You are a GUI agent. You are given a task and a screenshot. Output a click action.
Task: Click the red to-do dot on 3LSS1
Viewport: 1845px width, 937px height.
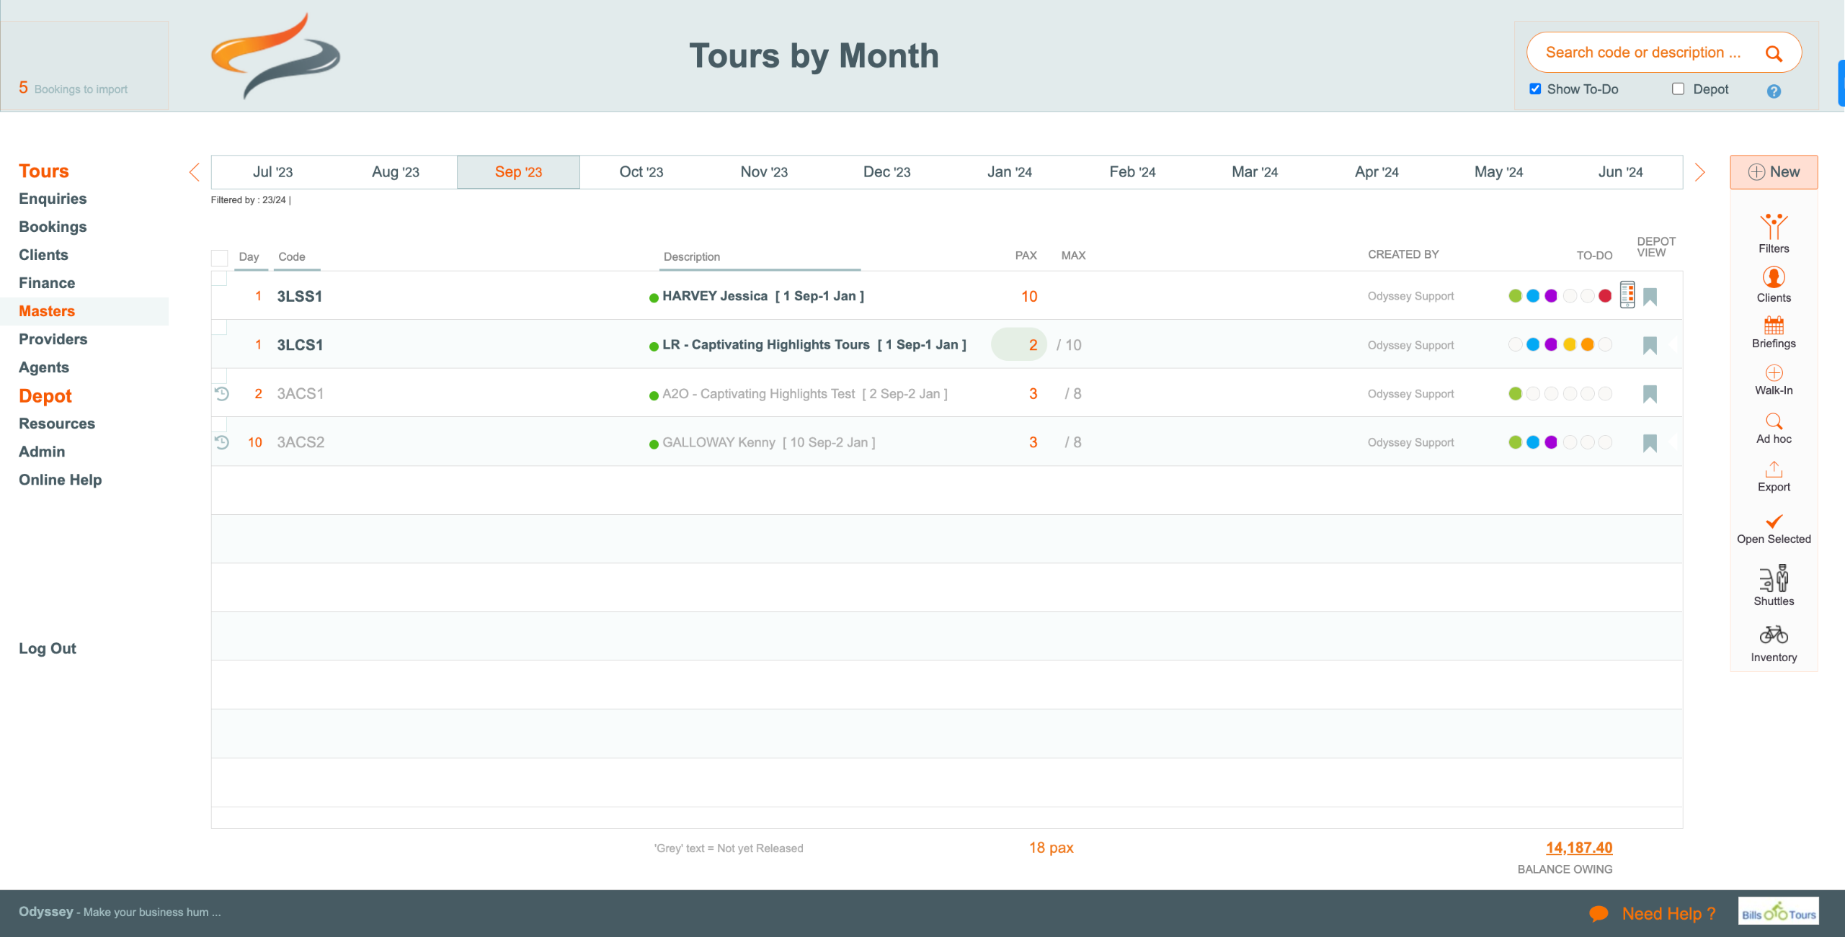point(1605,296)
